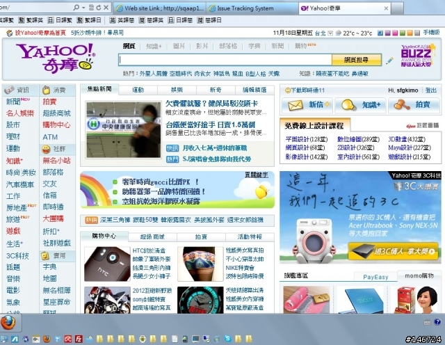Select the pink page theme swatch
445x345 pixels.
pos(395,33)
